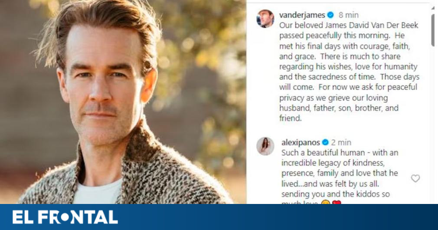The height and width of the screenshot is (230, 438).
Task: Click the scrollbar up arrow
Action: coord(433,8)
